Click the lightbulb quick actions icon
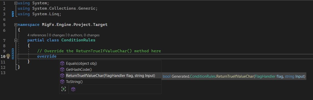 pos(8,56)
